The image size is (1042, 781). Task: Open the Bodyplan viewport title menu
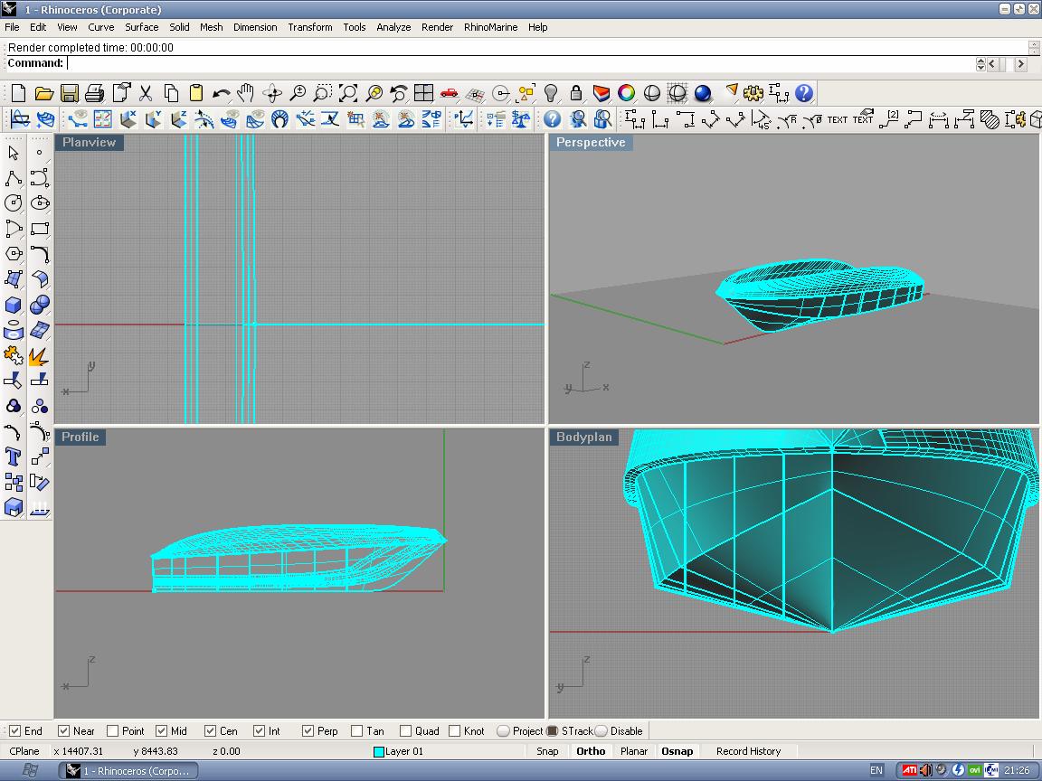coord(583,438)
